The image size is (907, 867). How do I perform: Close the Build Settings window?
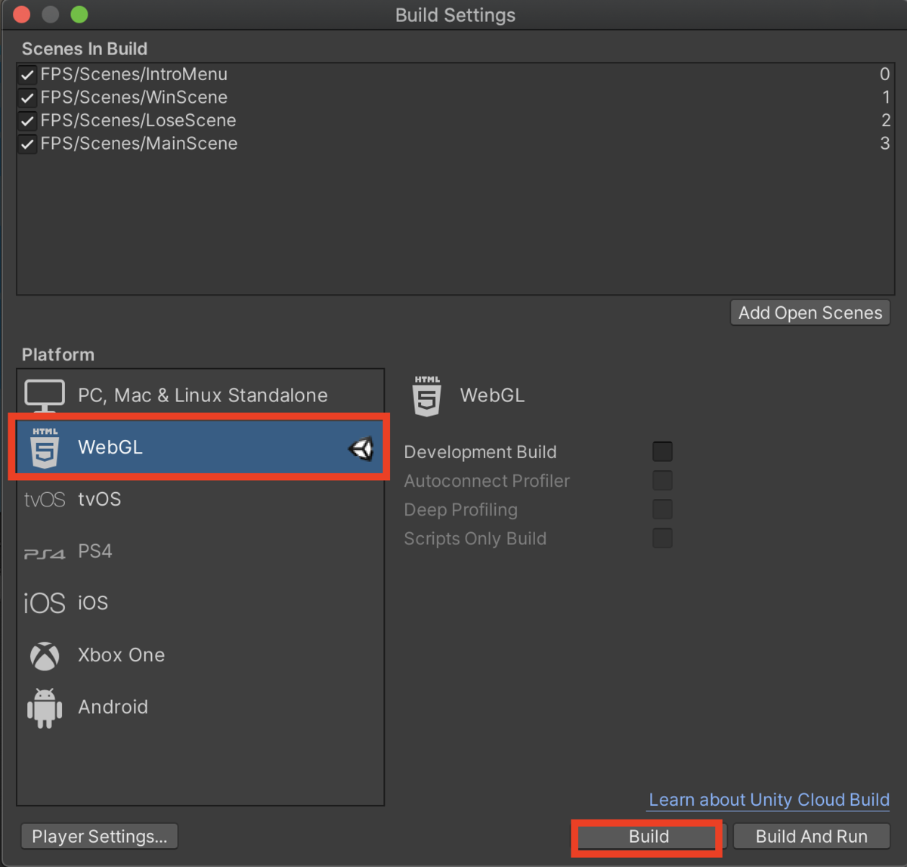[21, 14]
